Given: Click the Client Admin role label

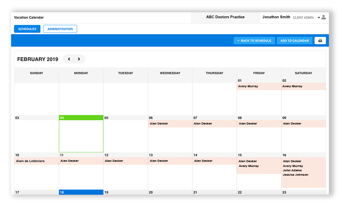Looking at the screenshot, I should click(303, 17).
